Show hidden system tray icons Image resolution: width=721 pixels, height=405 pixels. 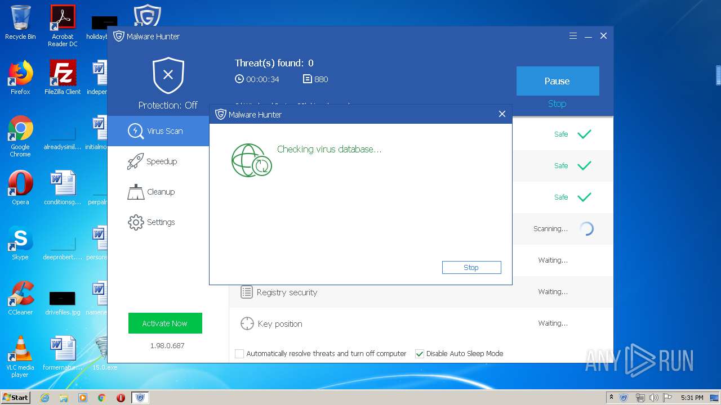[611, 398]
